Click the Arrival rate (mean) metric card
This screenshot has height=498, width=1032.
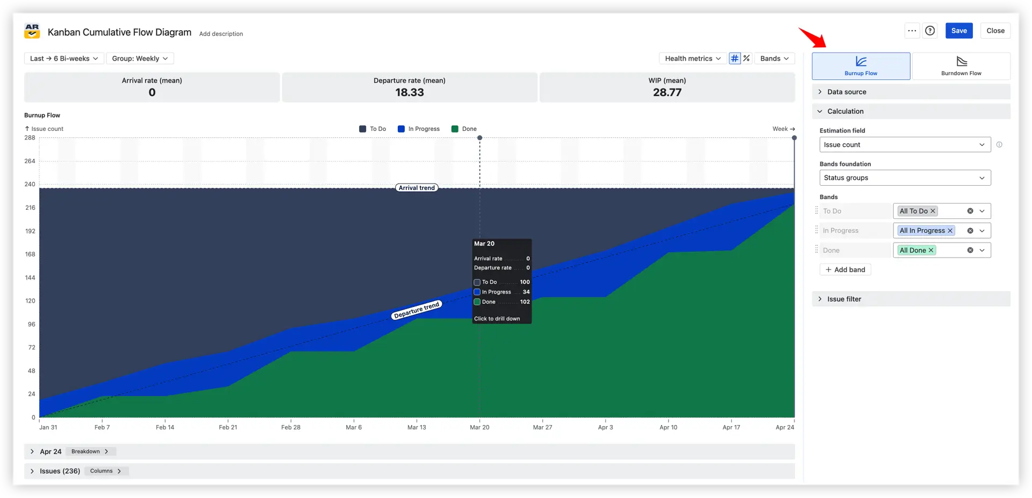click(152, 87)
